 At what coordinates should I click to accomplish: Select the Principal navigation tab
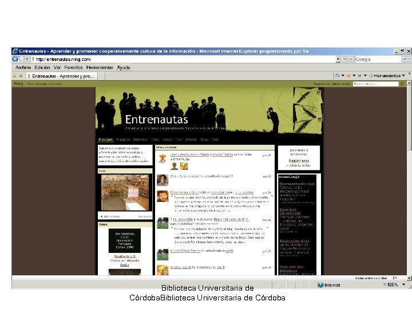(x=105, y=140)
